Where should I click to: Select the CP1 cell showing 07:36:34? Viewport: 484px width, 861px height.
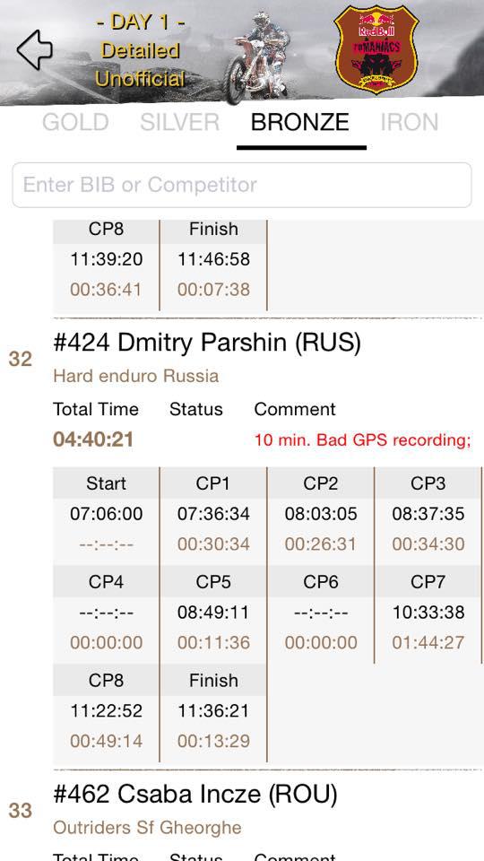point(213,516)
